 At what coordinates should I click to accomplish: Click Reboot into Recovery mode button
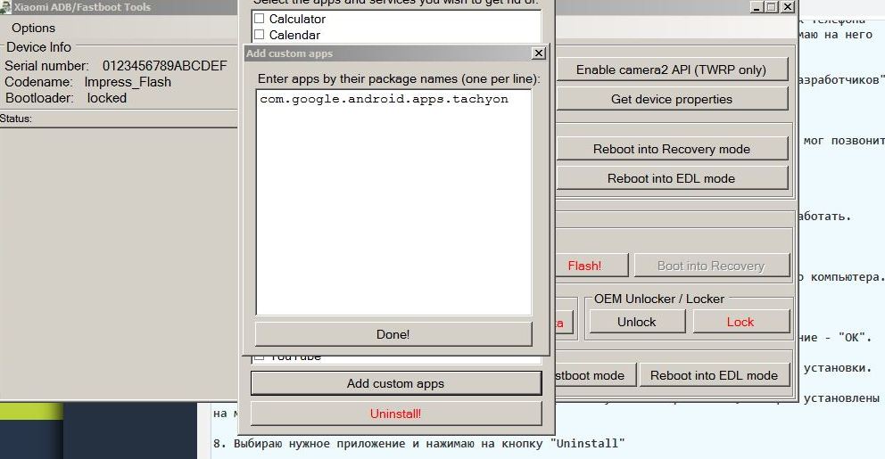click(671, 149)
